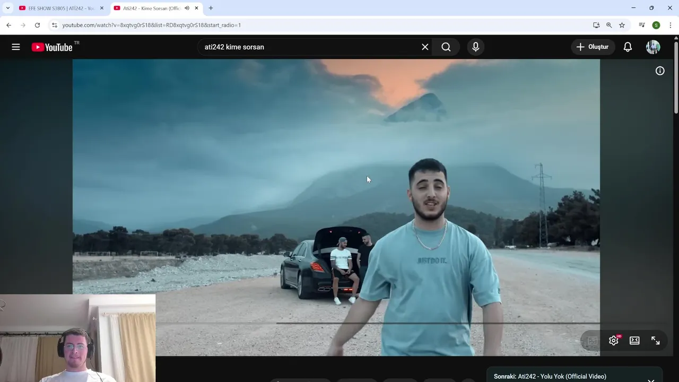Dismiss the Sonraki up-next popup
The height and width of the screenshot is (382, 679).
(x=651, y=380)
